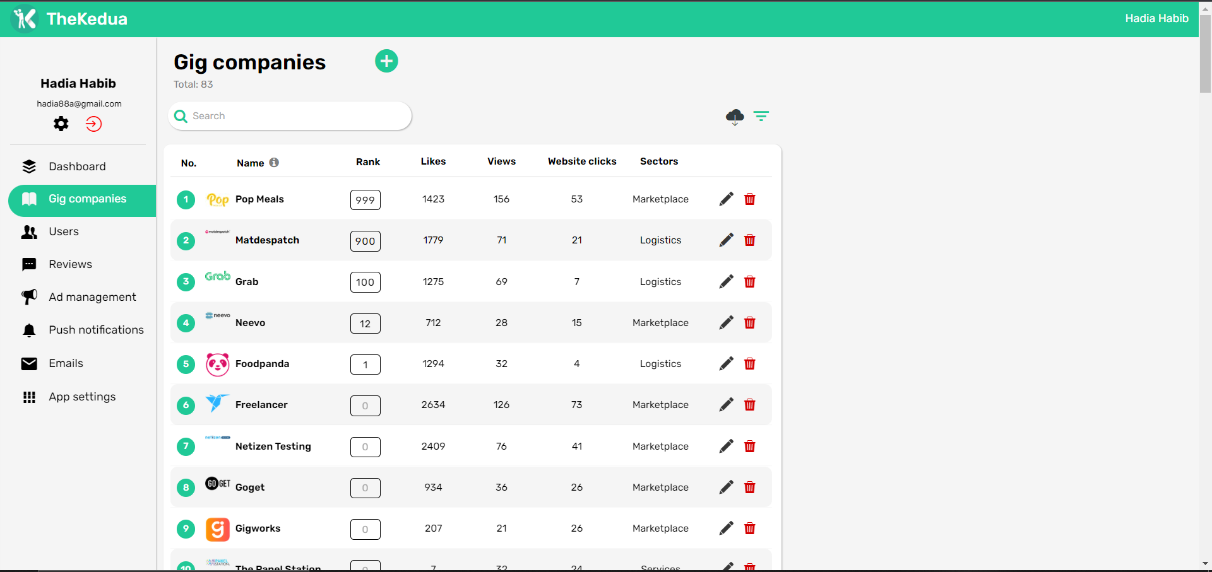This screenshot has height=572, width=1212.
Task: Open the filter options icon
Action: click(x=761, y=116)
